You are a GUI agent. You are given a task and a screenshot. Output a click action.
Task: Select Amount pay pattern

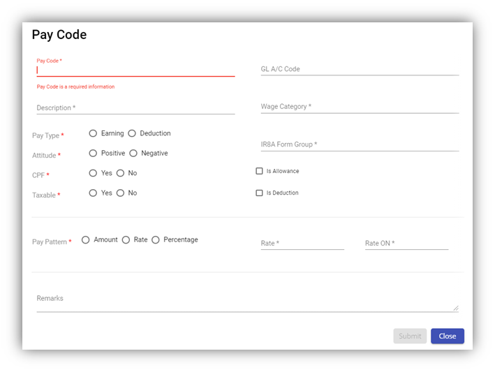click(86, 240)
